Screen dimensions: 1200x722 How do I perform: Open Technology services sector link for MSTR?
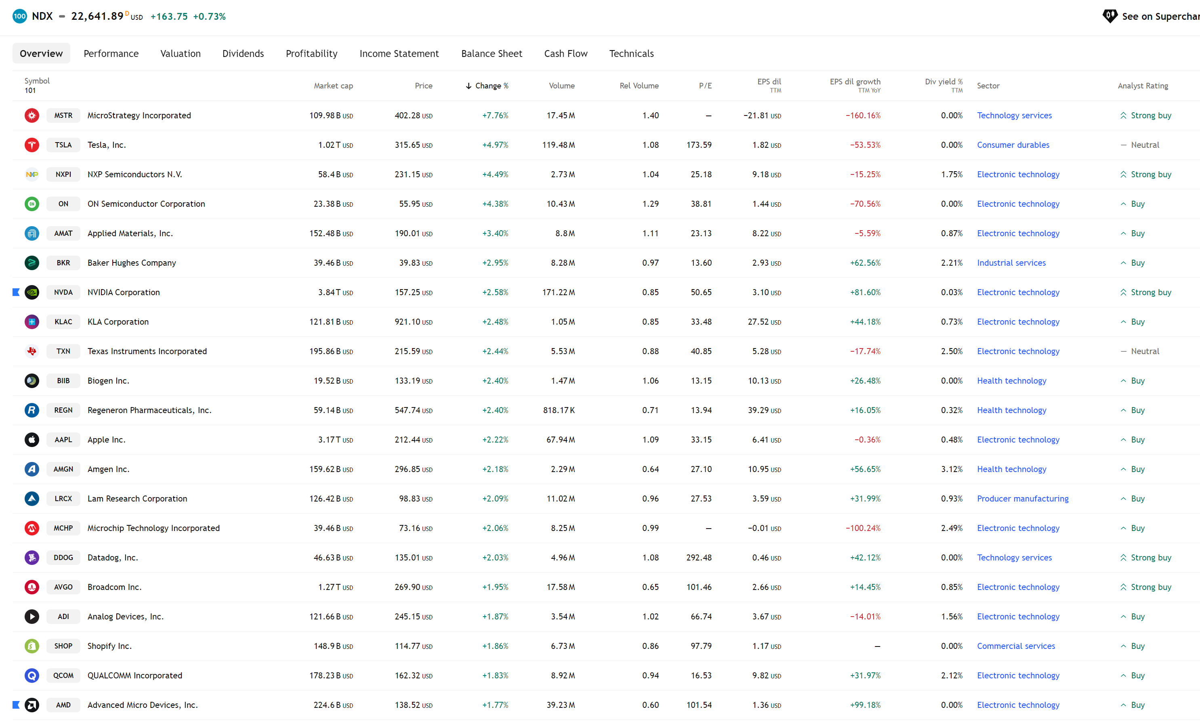point(1014,115)
